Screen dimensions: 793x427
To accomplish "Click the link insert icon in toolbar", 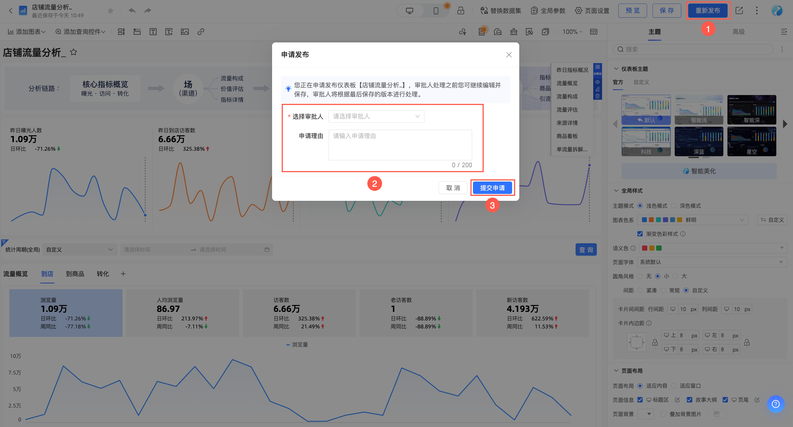I will tap(201, 32).
